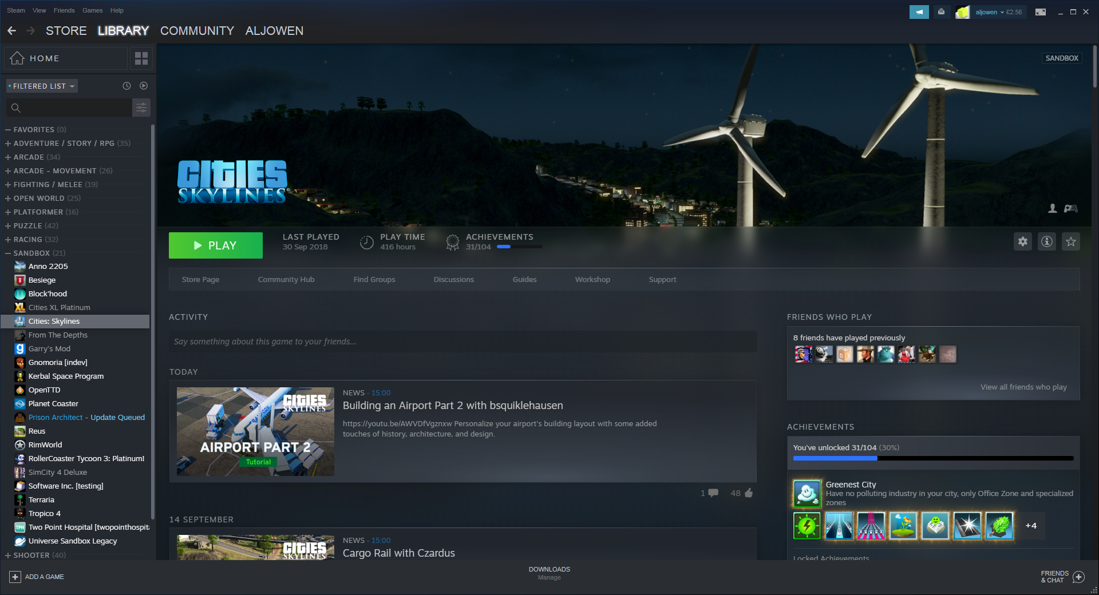The height and width of the screenshot is (595, 1099).
Task: Click the activity status text box
Action: pos(462,342)
